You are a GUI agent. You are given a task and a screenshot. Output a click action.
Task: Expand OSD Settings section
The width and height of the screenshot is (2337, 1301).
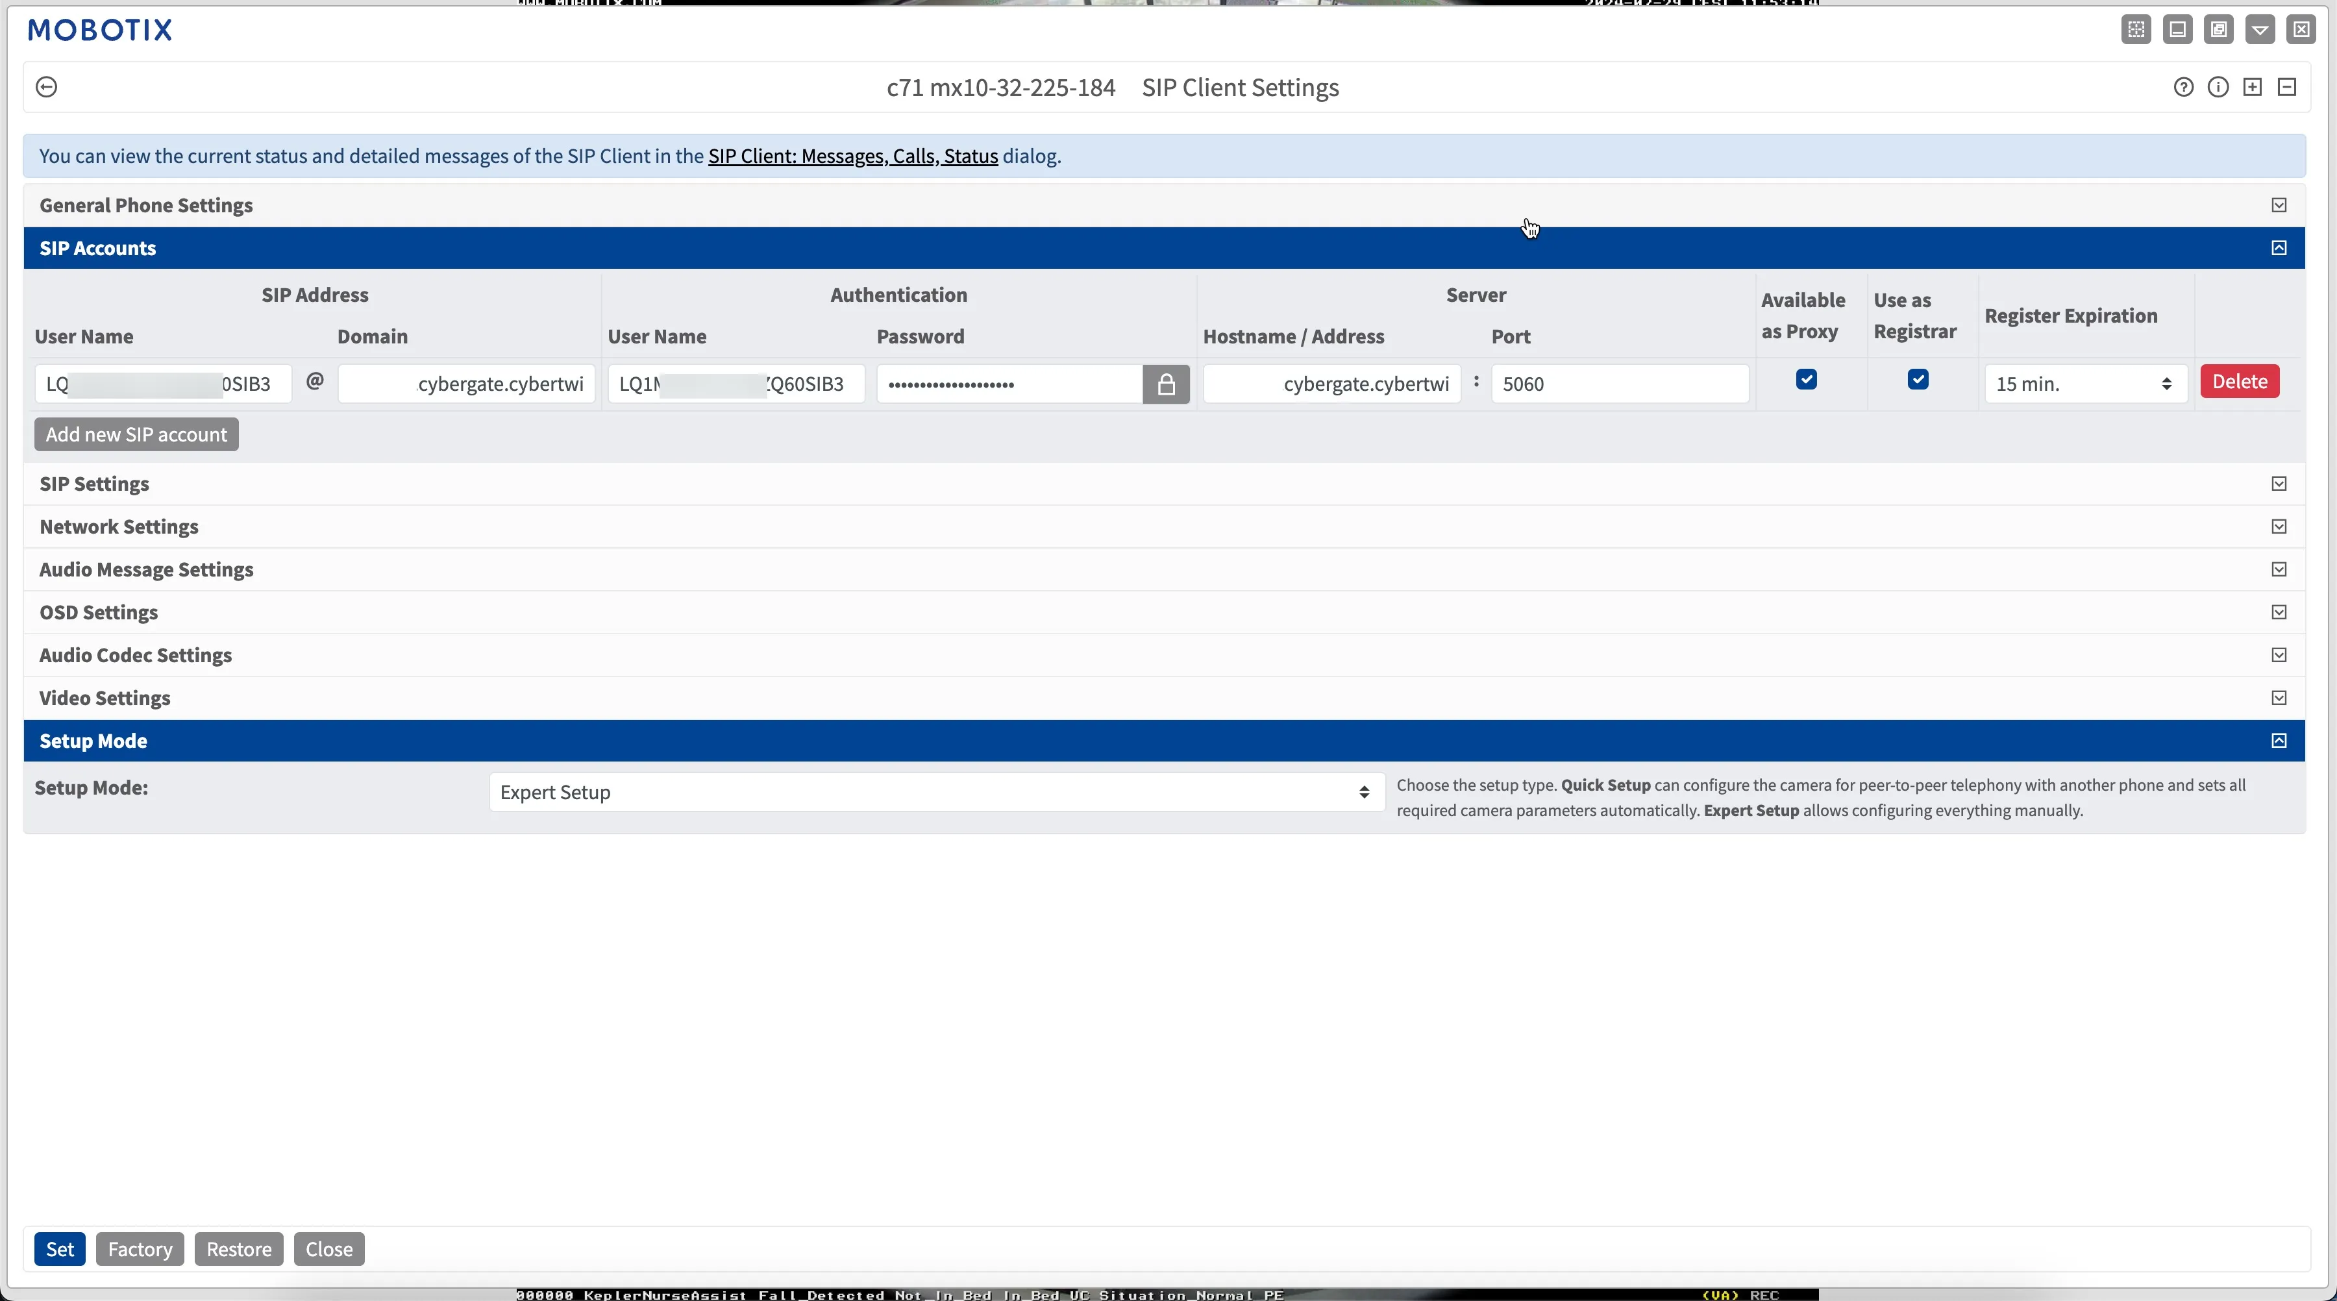click(1164, 612)
